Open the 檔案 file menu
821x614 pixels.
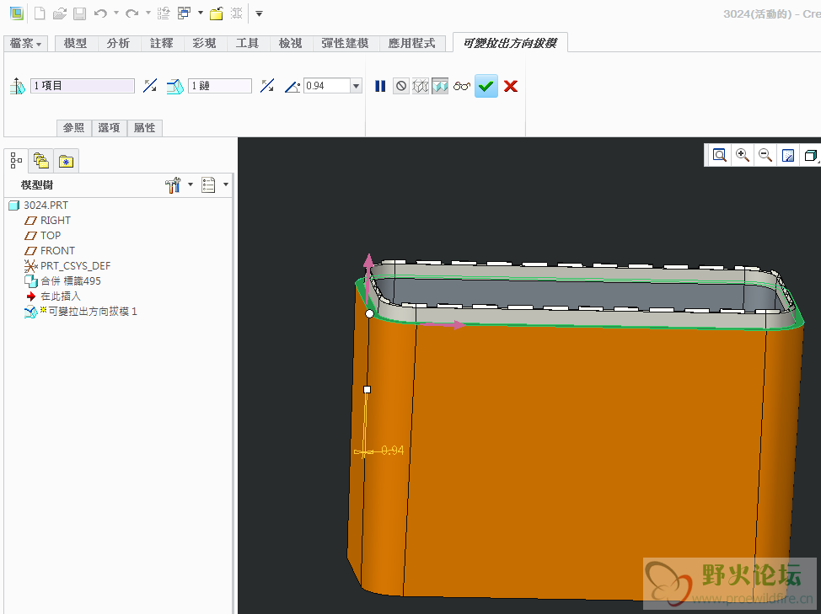(x=25, y=44)
